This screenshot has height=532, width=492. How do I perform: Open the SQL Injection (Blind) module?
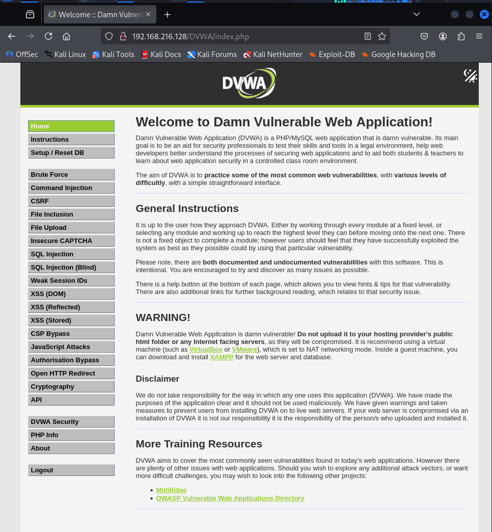pyautogui.click(x=71, y=267)
